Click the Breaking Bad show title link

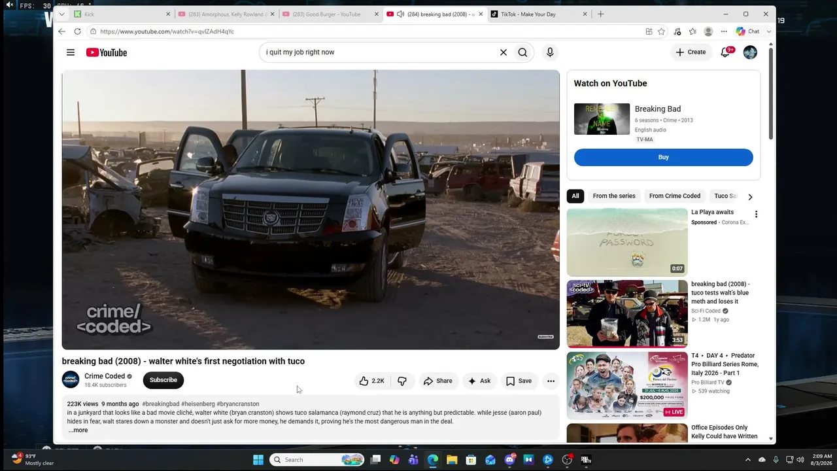[658, 109]
